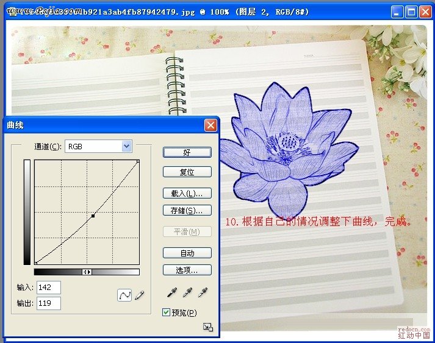Minimize the image document window

[x=397, y=12]
